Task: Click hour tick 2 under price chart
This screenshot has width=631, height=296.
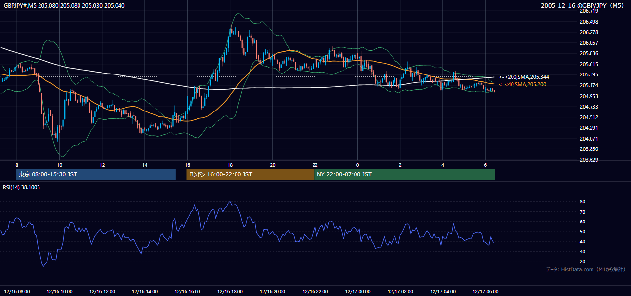Action: [400, 165]
